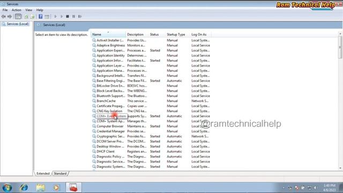Select the Computer Browser service icon
The width and height of the screenshot is (343, 193).
94,126
